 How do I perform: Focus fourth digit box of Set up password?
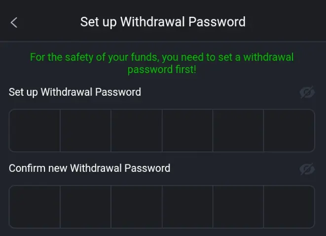[x=187, y=130]
